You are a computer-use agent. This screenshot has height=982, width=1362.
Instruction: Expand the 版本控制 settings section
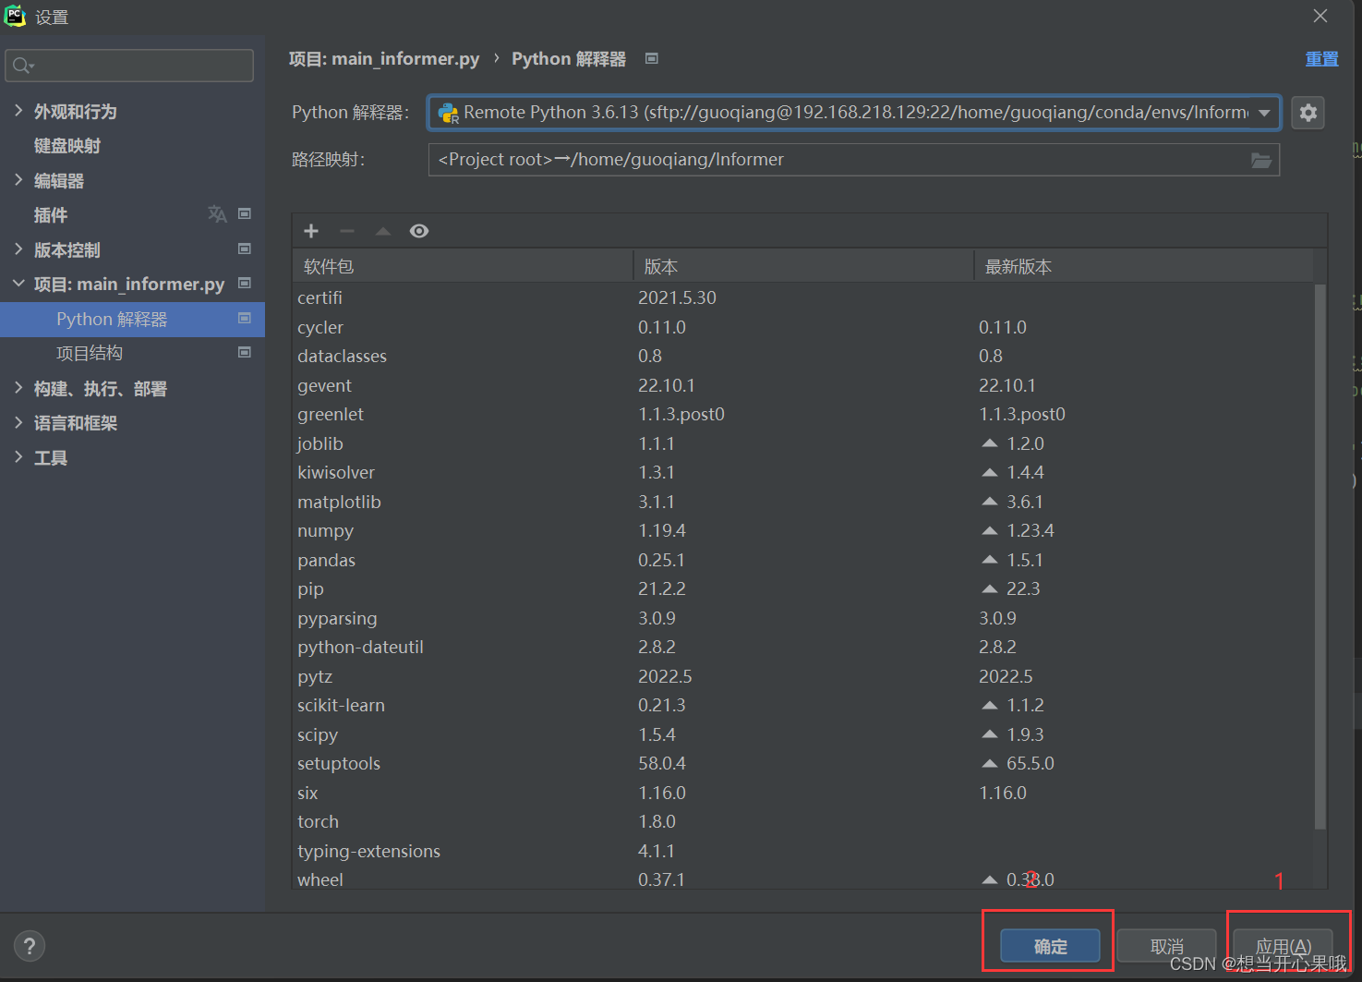coord(18,249)
